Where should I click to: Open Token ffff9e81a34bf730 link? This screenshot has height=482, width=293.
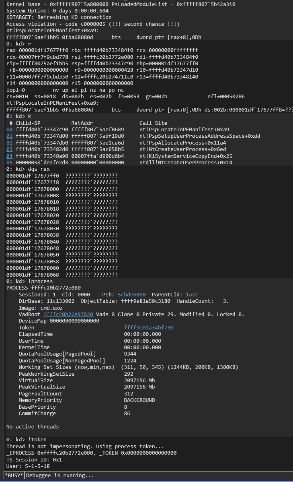tap(148, 328)
